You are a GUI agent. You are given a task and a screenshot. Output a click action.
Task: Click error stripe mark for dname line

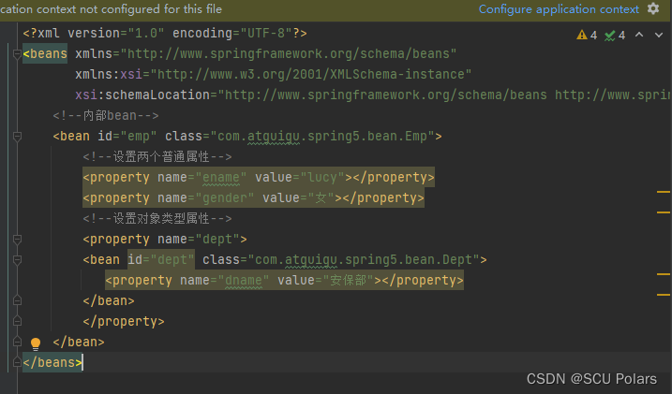(x=663, y=274)
